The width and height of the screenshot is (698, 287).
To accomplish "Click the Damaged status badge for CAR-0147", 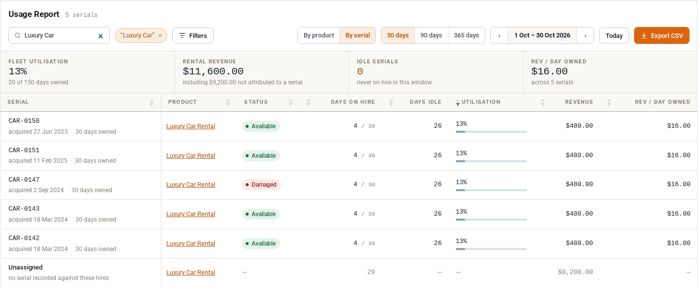I will click(262, 185).
